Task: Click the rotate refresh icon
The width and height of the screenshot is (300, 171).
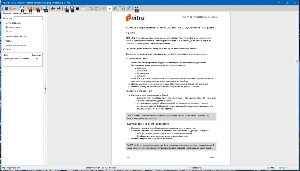Action: (x=136, y=8)
